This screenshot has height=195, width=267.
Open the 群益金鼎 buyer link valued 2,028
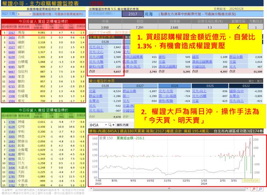click(x=236, y=57)
